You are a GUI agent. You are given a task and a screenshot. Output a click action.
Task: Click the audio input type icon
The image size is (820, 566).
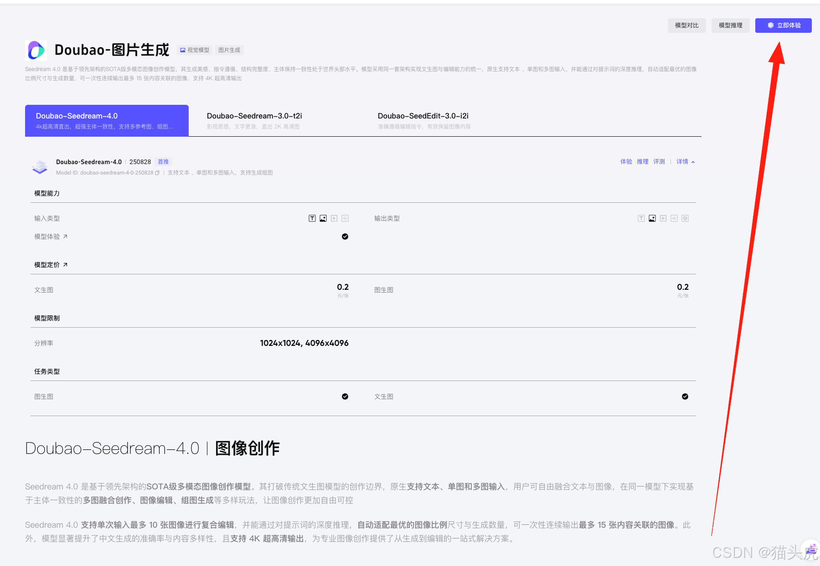pos(345,218)
